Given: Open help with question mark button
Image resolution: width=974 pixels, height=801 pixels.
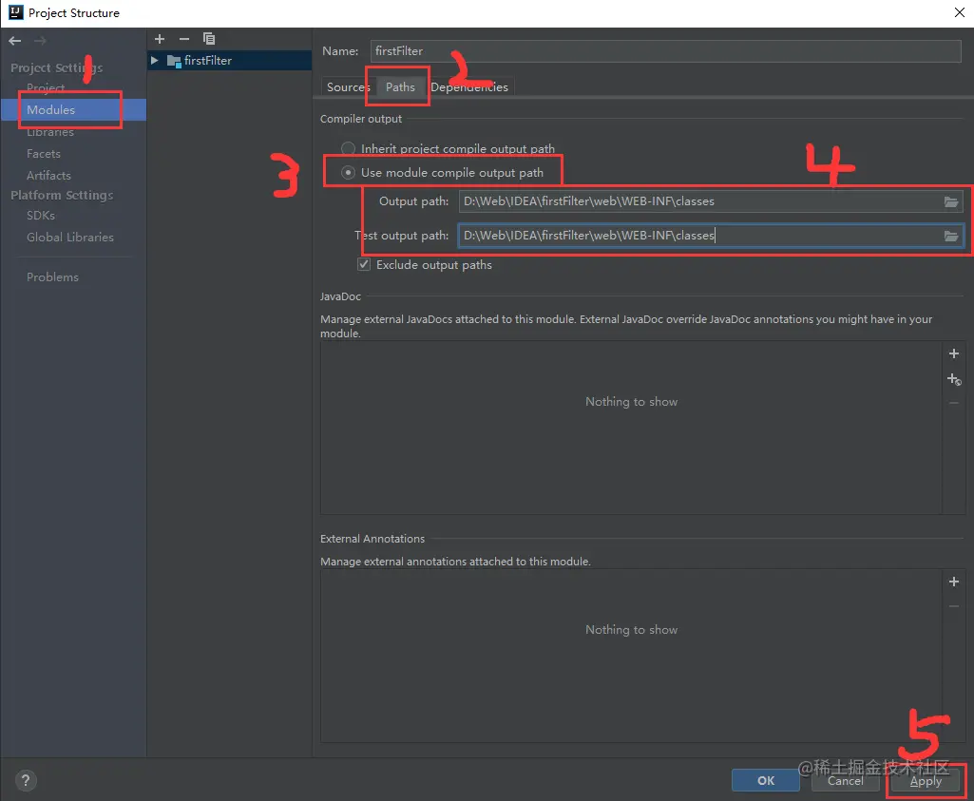Looking at the screenshot, I should tap(26, 780).
